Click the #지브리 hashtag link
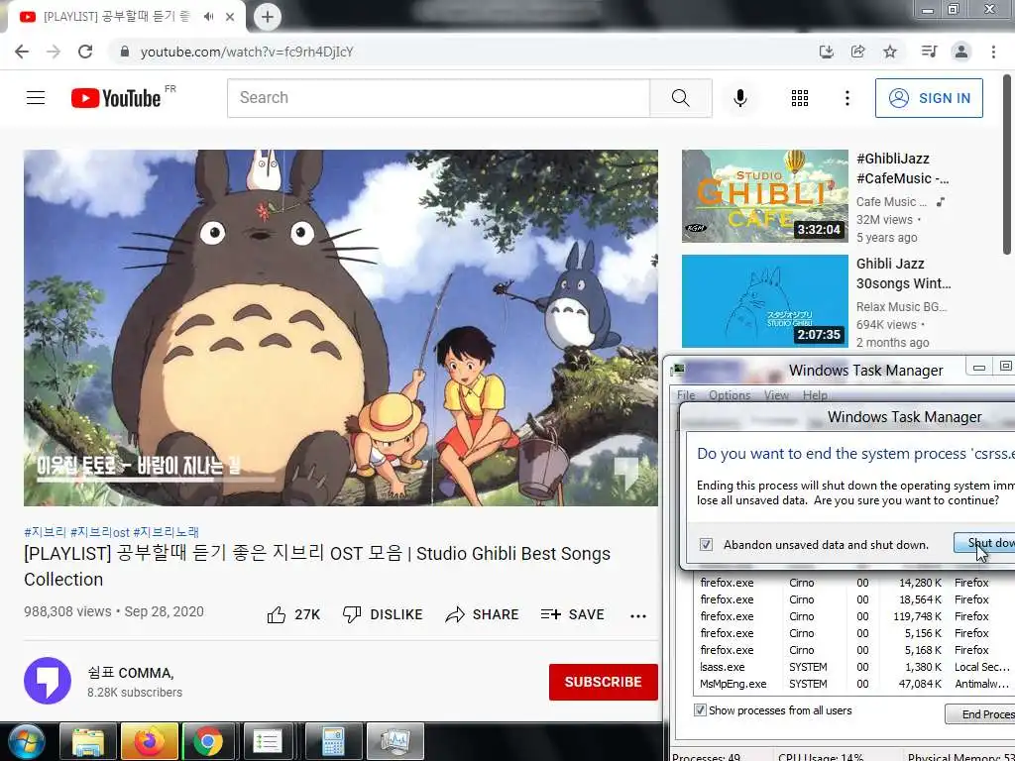This screenshot has width=1015, height=761. tap(45, 532)
